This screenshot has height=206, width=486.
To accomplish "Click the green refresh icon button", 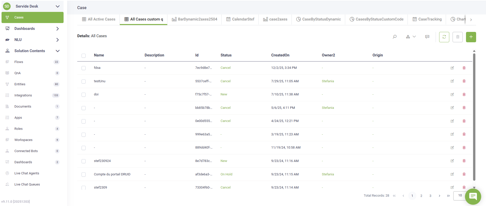I will point(444,37).
